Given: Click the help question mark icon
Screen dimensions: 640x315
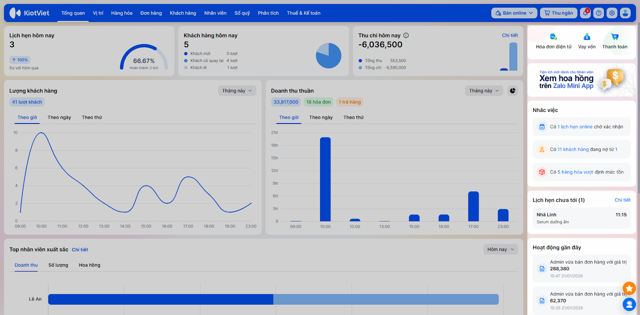Looking at the screenshot, I should (x=598, y=13).
